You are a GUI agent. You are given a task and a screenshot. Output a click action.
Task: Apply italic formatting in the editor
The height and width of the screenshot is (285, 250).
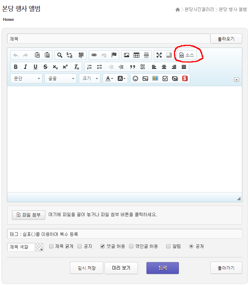[25, 67]
